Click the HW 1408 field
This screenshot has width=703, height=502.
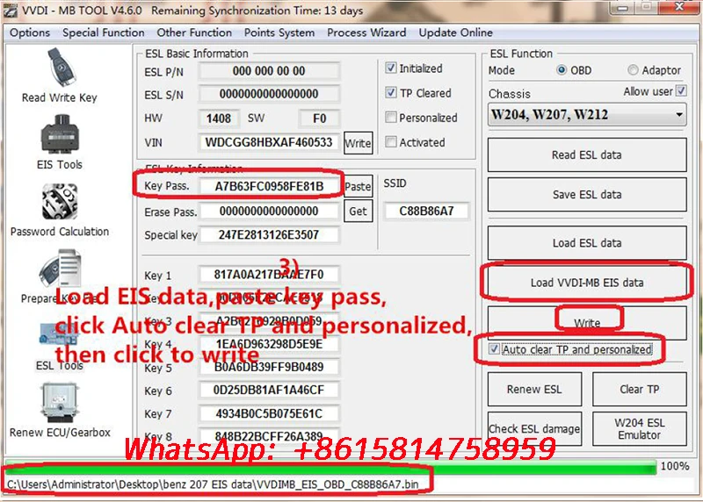pos(219,118)
